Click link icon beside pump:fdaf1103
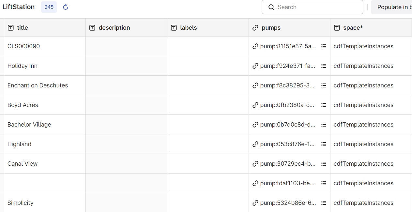This screenshot has width=412, height=212. pyautogui.click(x=255, y=183)
